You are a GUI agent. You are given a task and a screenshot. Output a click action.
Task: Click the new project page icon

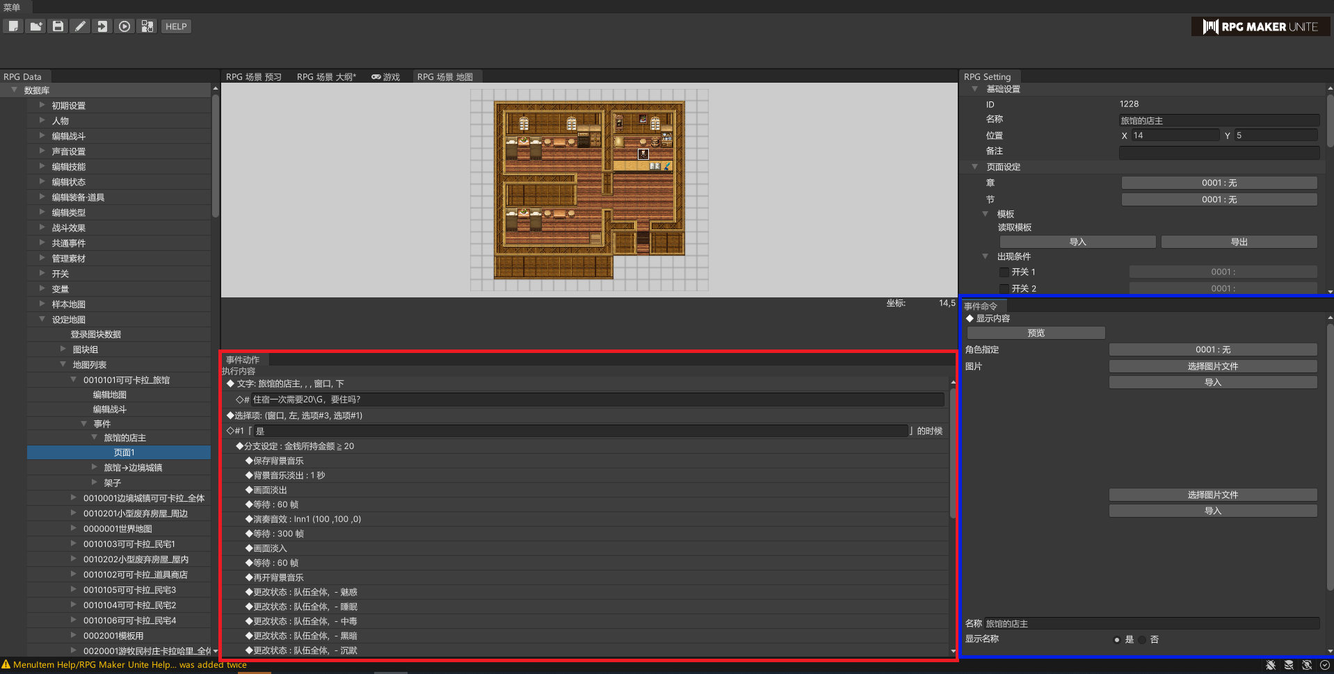point(13,26)
